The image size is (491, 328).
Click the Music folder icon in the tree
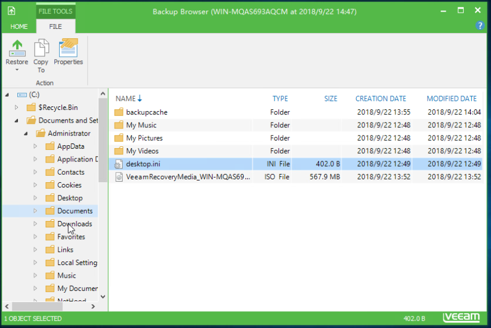point(50,275)
